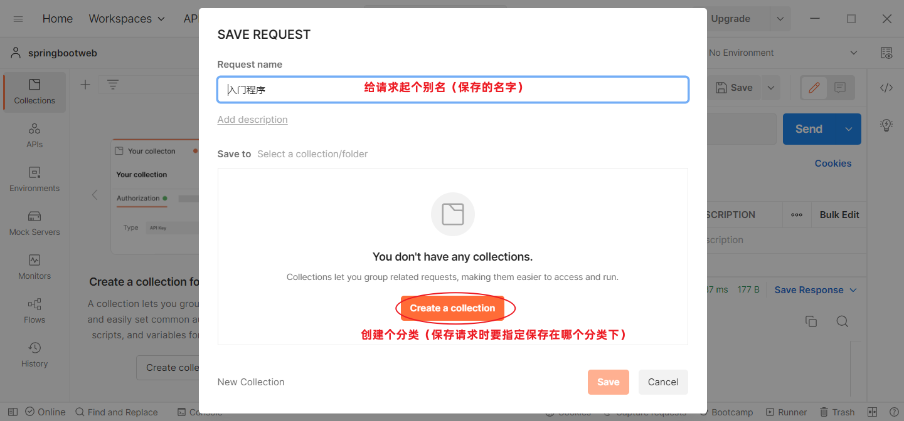Open the No Environment selector dropdown
Image resolution: width=904 pixels, height=421 pixels.
pyautogui.click(x=782, y=53)
